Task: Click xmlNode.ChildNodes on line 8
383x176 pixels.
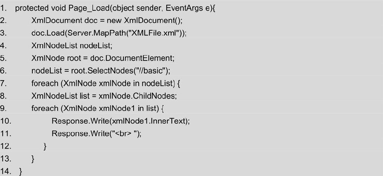Action: point(137,96)
